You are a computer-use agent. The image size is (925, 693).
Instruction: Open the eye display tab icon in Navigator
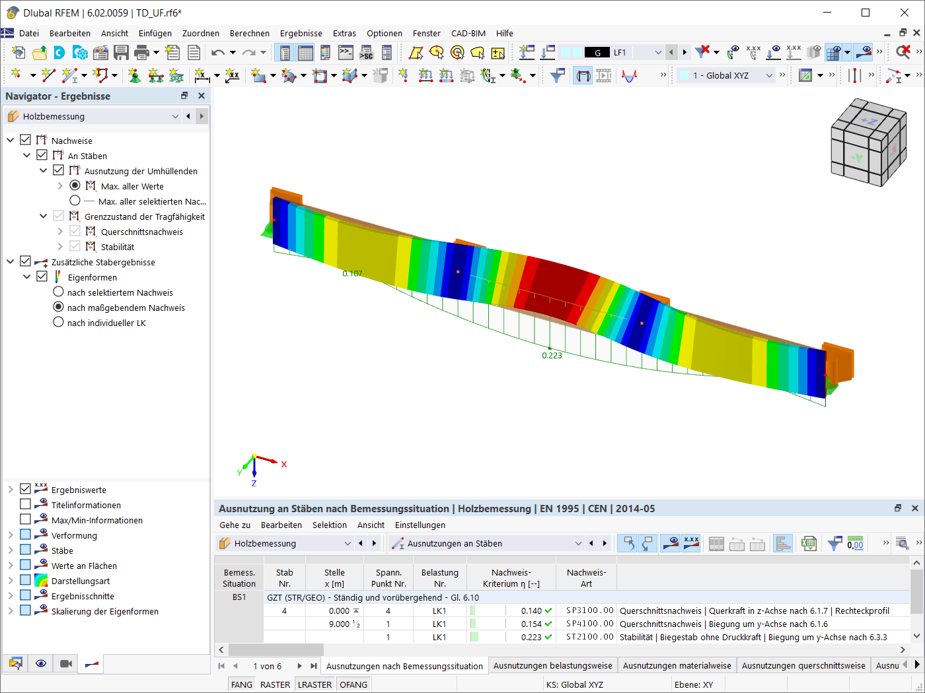pyautogui.click(x=41, y=663)
